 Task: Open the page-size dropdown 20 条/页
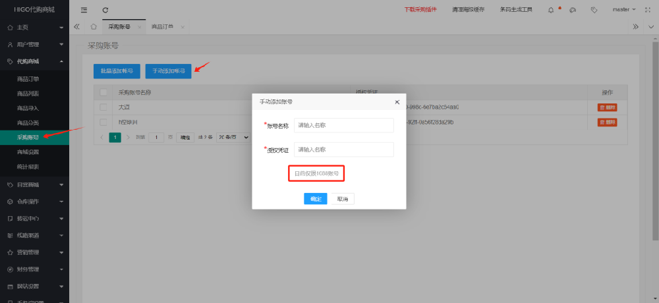coord(233,138)
